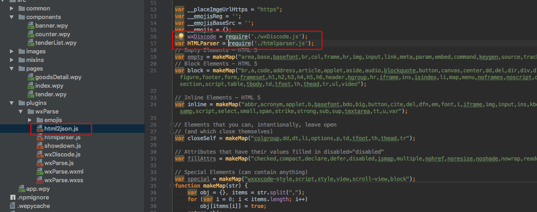
Task: Click the banner.wpy file icon
Action: pyautogui.click(x=30, y=26)
